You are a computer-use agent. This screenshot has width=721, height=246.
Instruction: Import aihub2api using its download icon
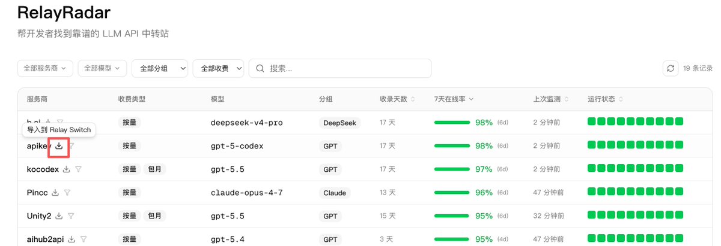71,239
